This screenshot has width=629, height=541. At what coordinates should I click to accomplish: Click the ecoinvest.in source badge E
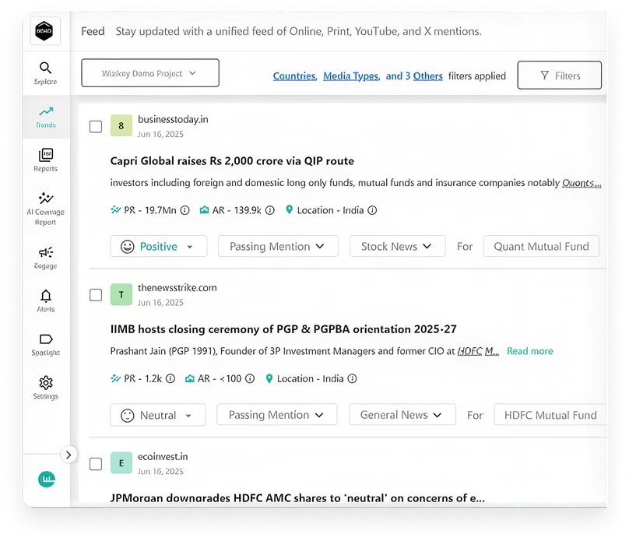tap(121, 463)
